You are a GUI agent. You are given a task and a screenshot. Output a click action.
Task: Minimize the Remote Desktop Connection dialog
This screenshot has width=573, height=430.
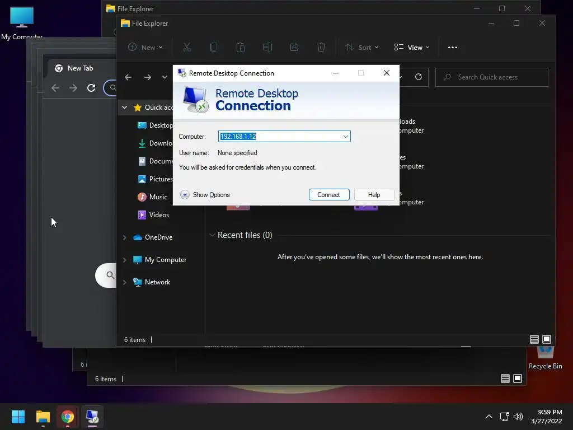tap(336, 73)
